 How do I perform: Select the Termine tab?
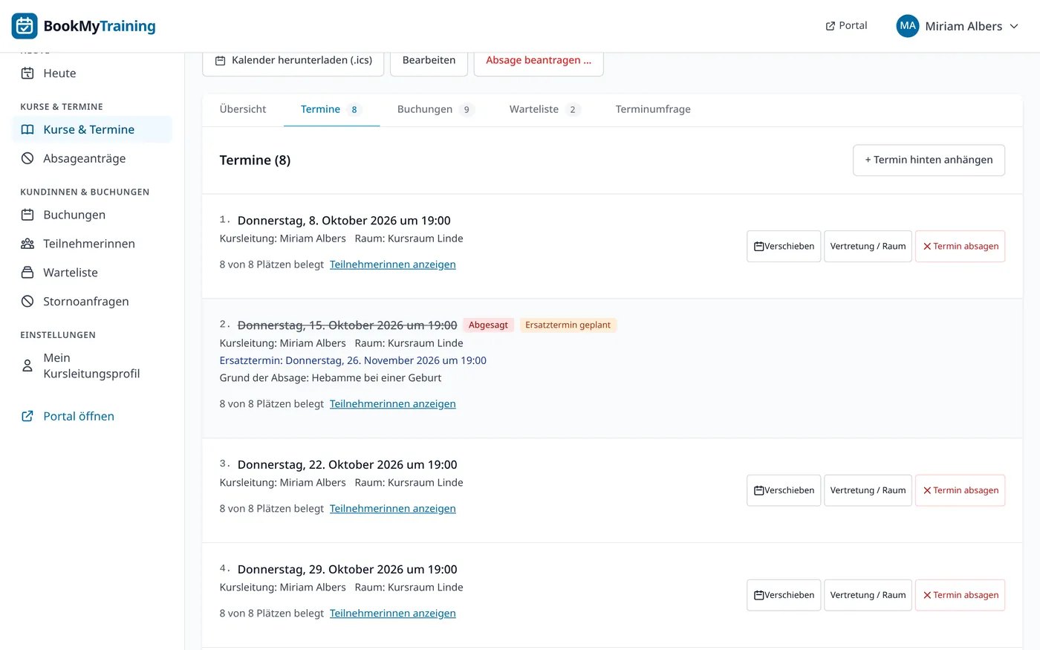(331, 109)
